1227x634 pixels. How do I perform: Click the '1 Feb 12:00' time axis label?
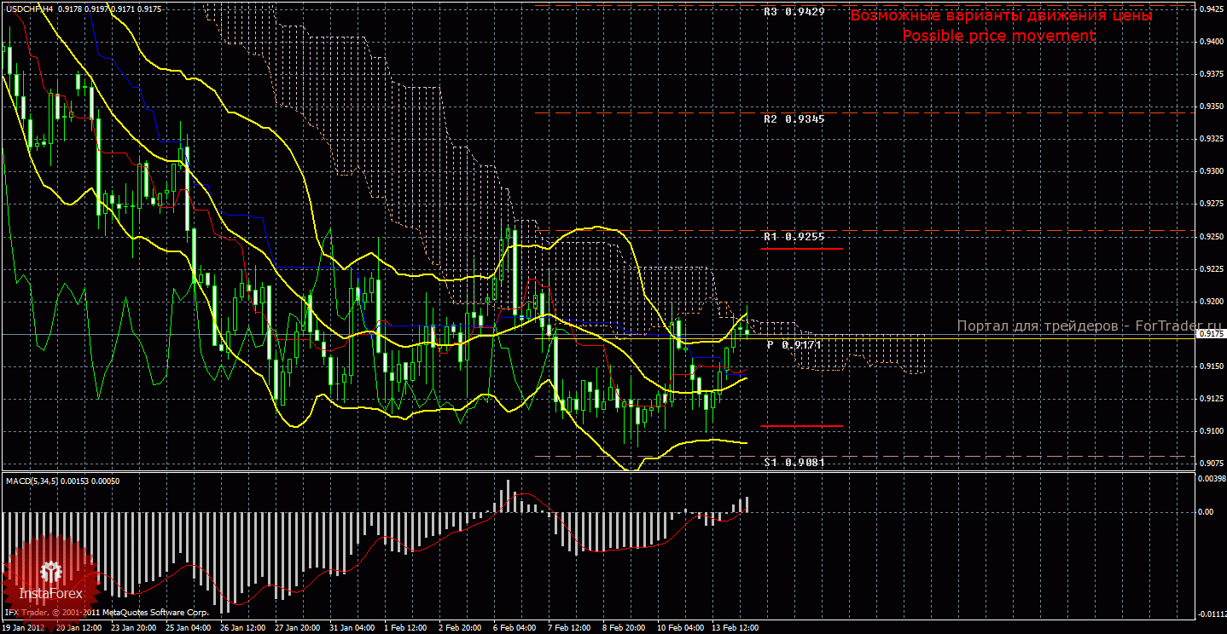(x=404, y=628)
